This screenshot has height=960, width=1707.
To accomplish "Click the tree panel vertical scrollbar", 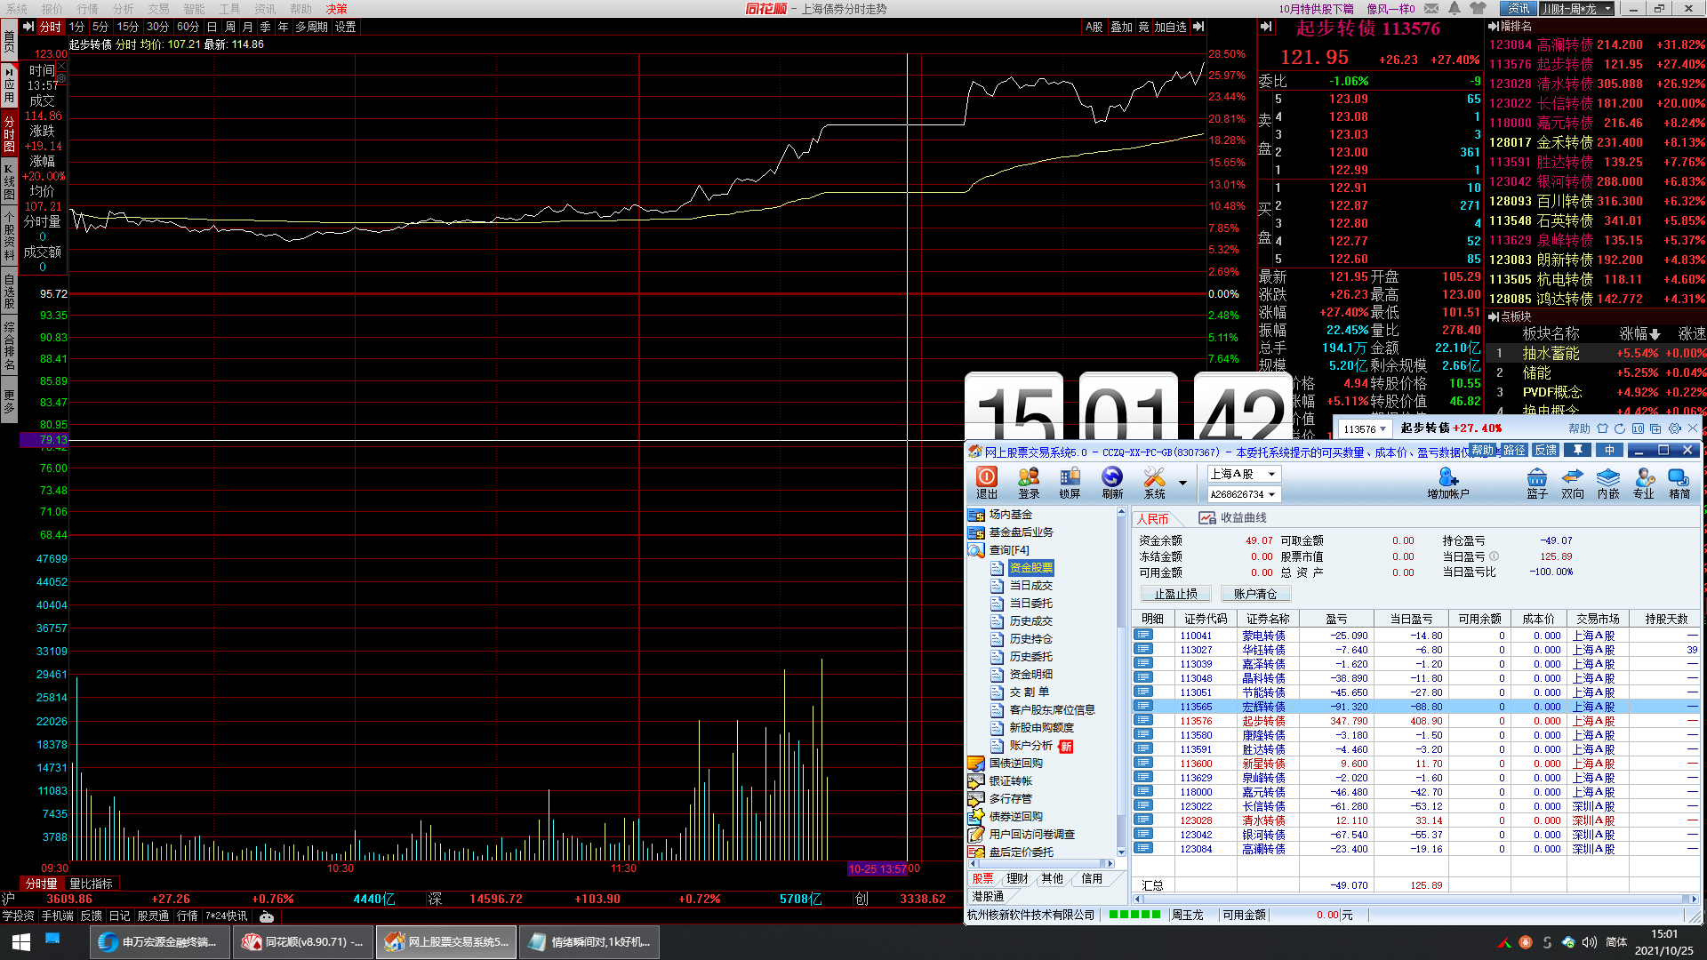I will [1121, 682].
